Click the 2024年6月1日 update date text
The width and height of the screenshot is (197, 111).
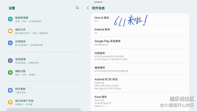[101, 45]
